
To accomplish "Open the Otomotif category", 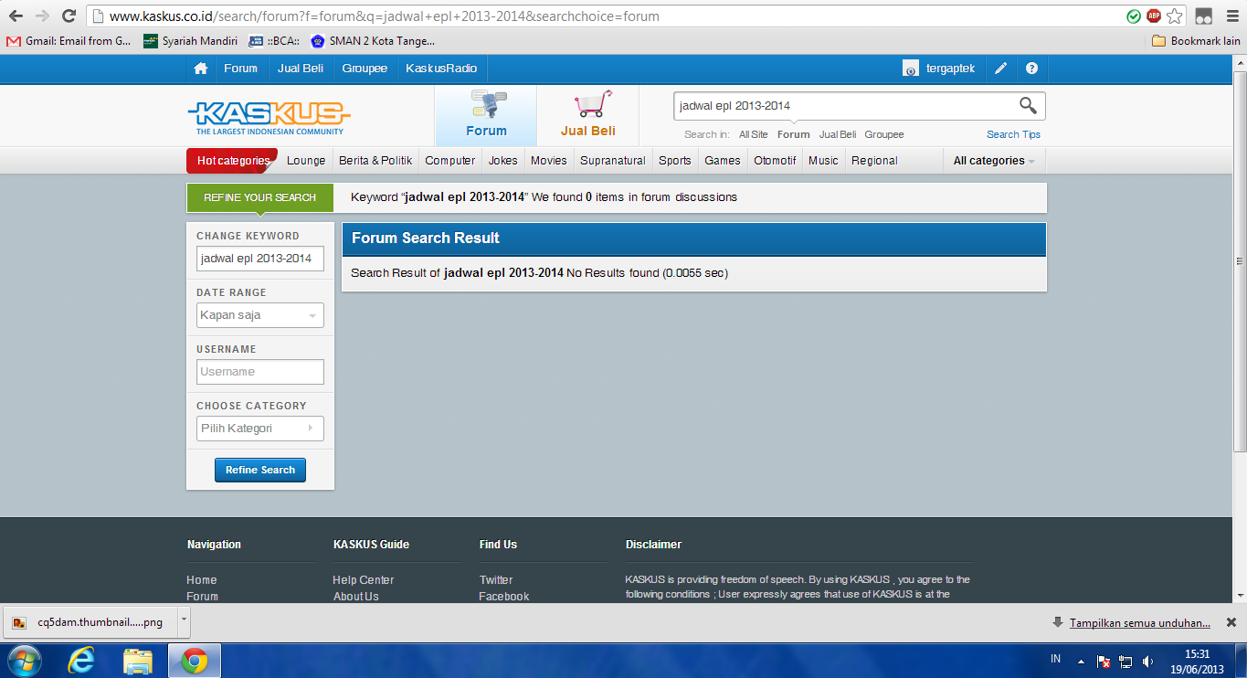I will tap(775, 161).
